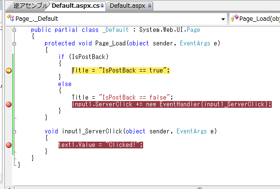Remove breakpoint on text1.Value line
The image size is (280, 189).
click(9, 145)
